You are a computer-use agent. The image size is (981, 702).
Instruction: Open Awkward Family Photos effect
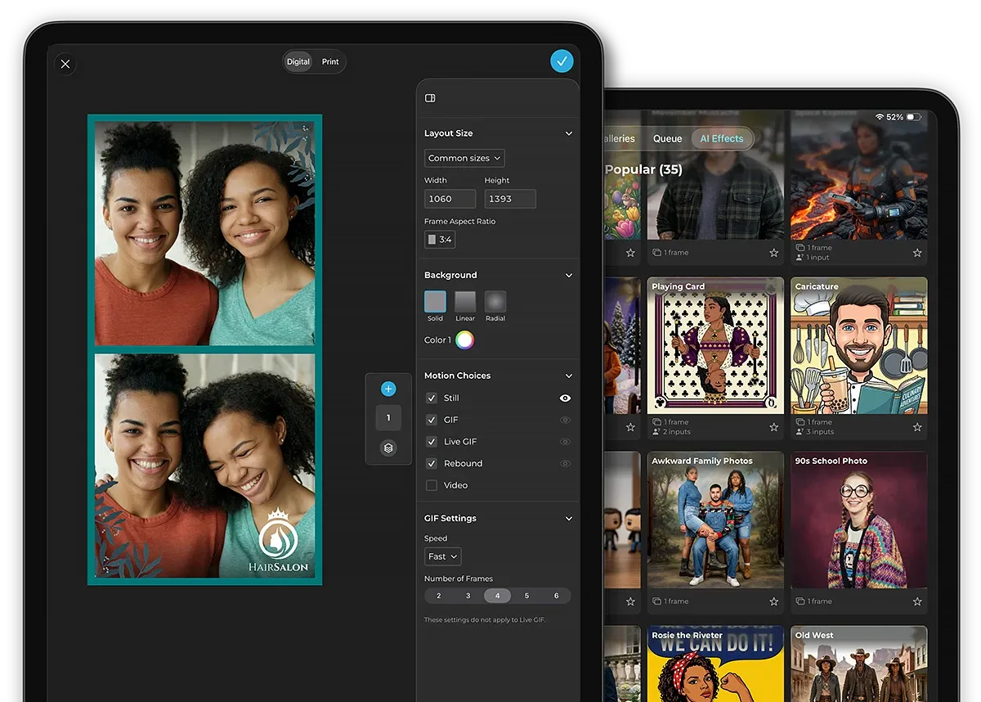point(715,520)
